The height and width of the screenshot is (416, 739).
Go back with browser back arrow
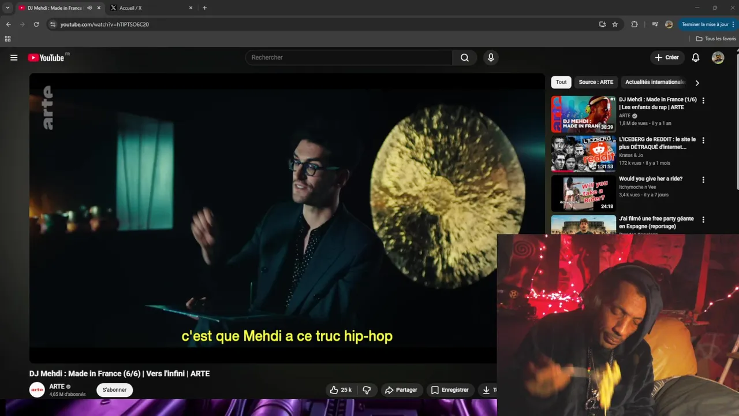click(x=8, y=24)
